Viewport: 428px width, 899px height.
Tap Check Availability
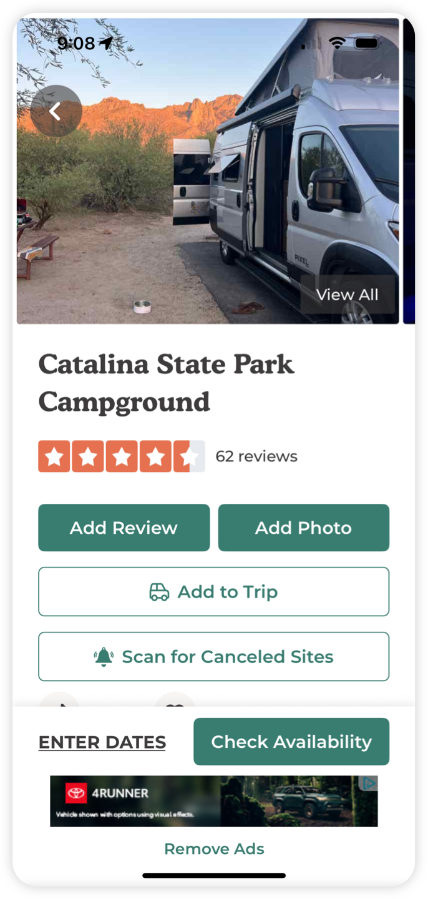(291, 742)
